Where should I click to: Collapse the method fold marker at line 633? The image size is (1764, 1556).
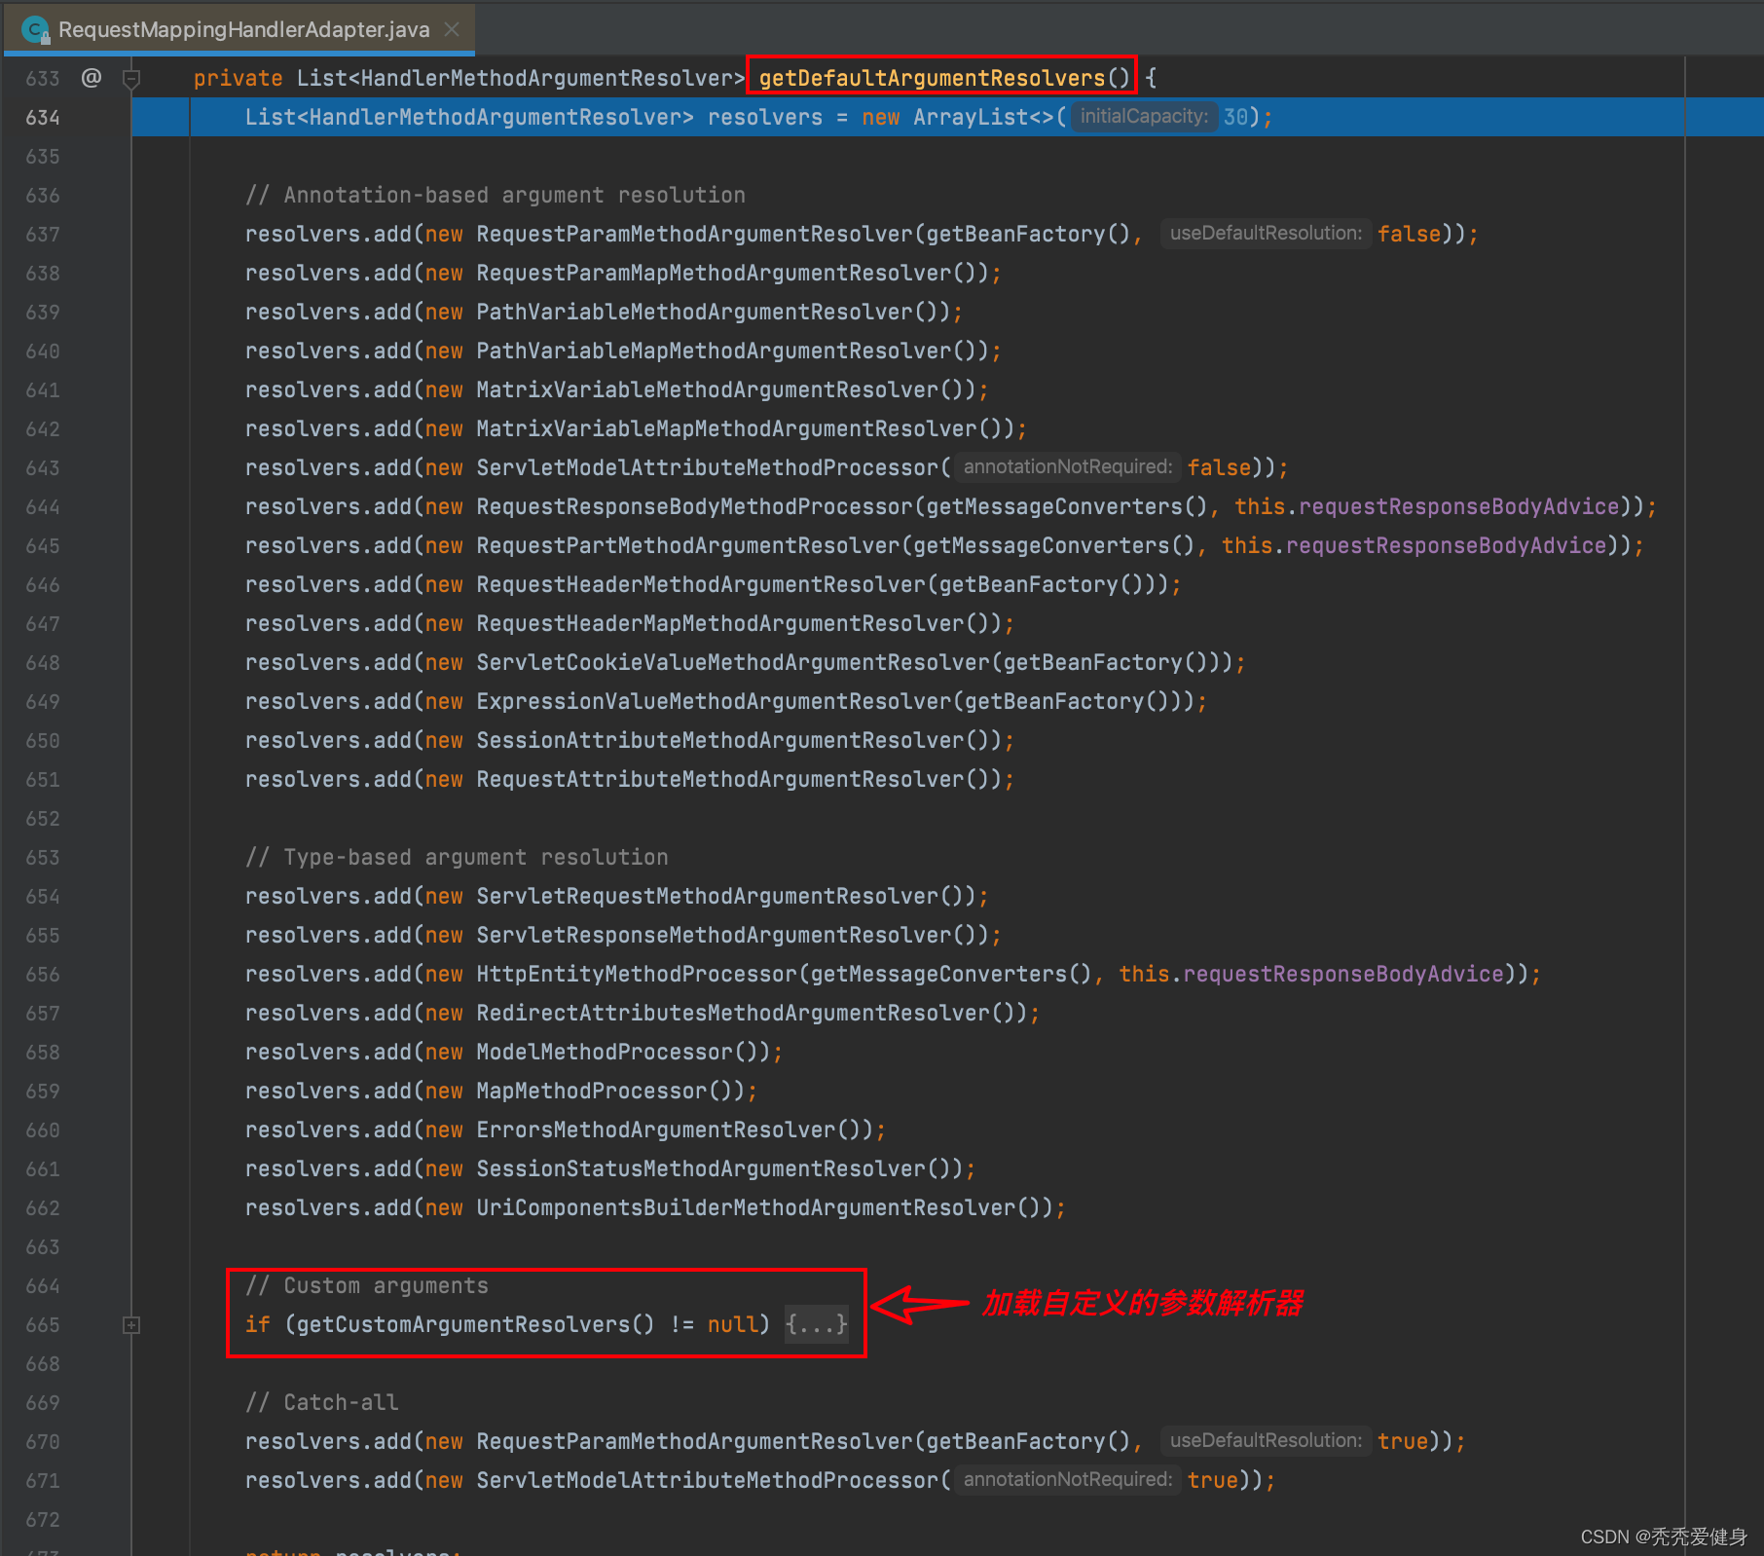(131, 79)
